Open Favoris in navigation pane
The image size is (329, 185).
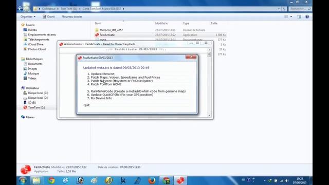(x=30, y=25)
